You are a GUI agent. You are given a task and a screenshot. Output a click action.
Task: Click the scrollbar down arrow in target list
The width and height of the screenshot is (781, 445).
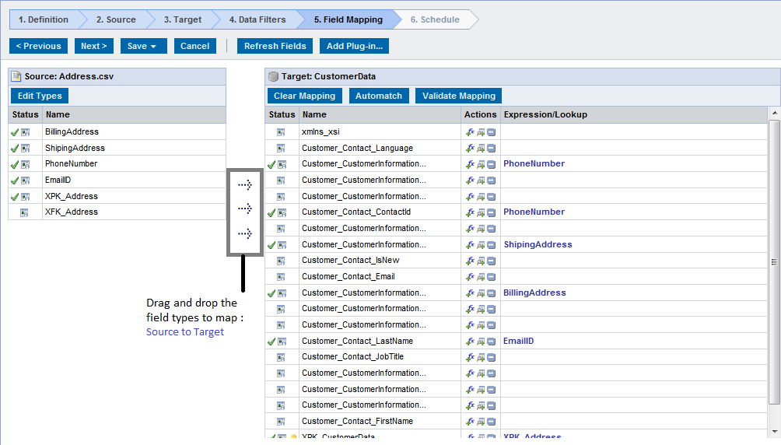click(x=774, y=432)
